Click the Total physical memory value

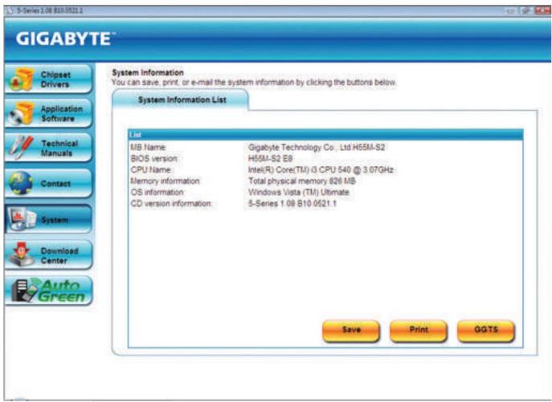pyautogui.click(x=302, y=181)
